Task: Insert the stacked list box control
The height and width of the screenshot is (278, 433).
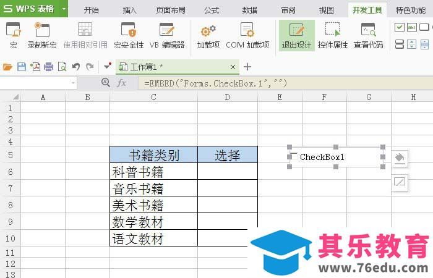Action: 400,44
